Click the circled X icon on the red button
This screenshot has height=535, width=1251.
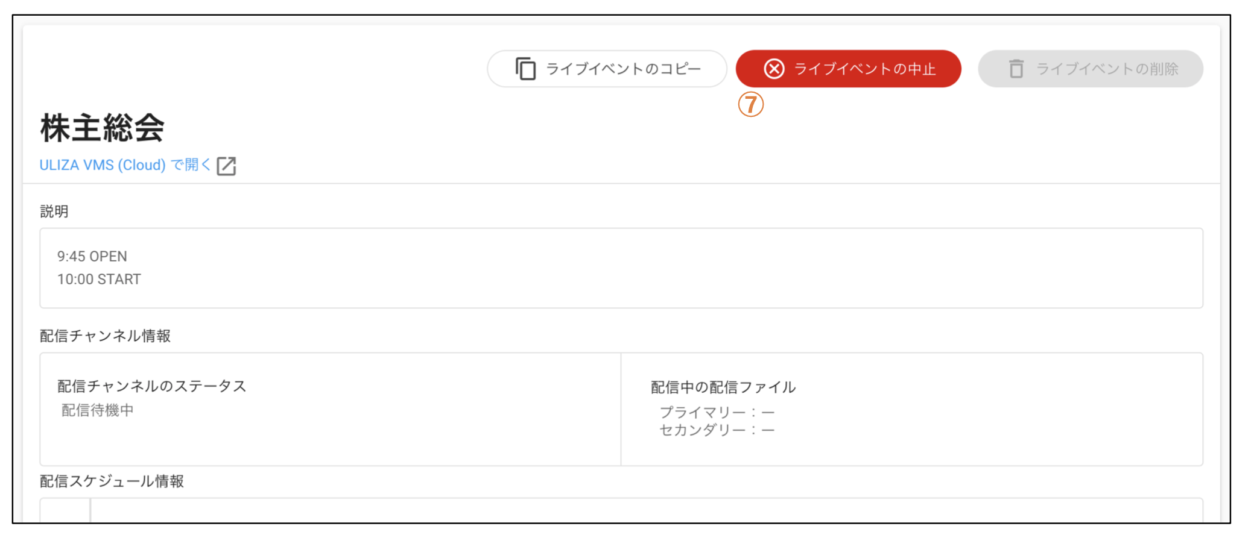pos(774,69)
